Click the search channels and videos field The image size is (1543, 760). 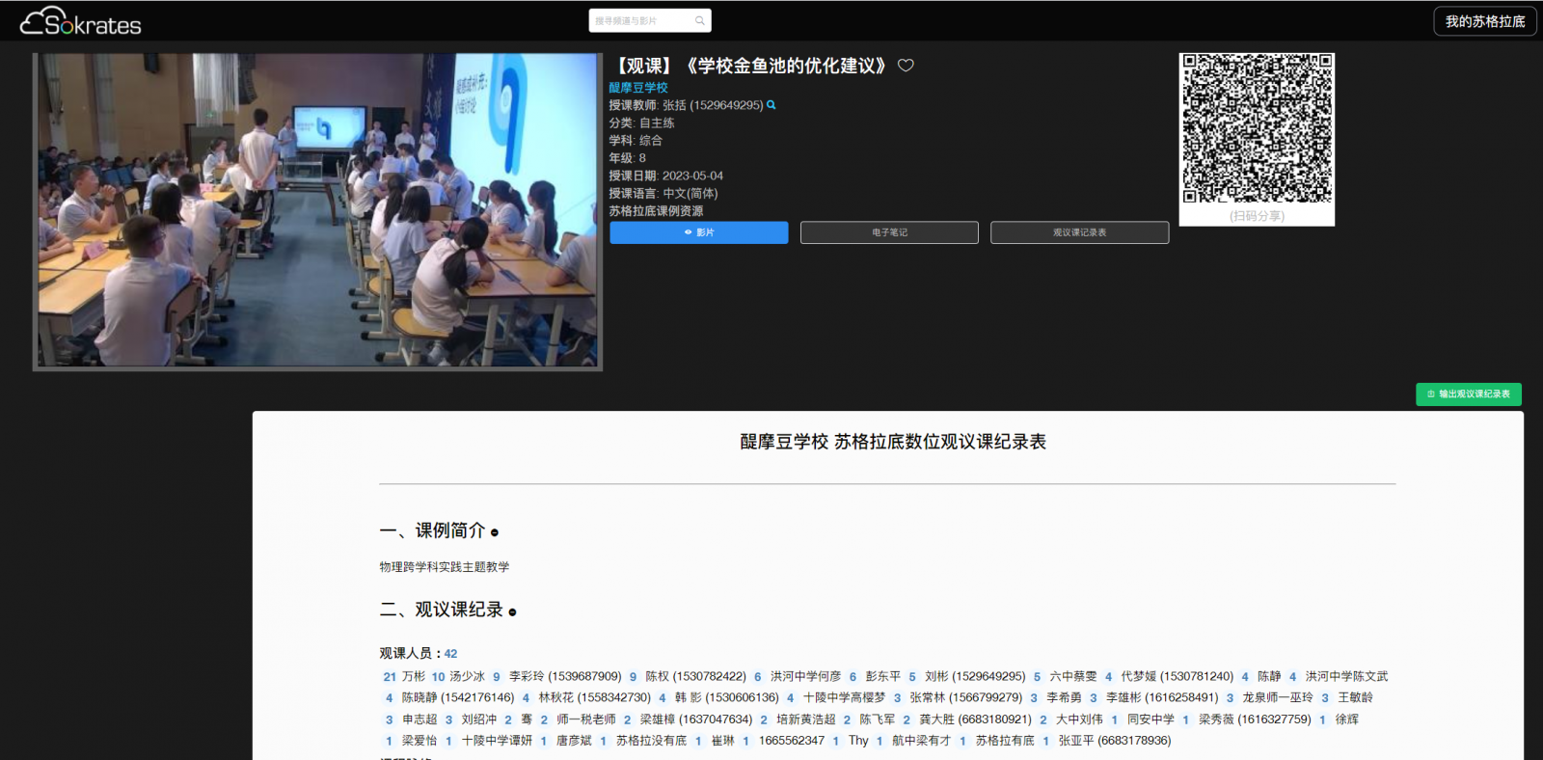click(640, 20)
